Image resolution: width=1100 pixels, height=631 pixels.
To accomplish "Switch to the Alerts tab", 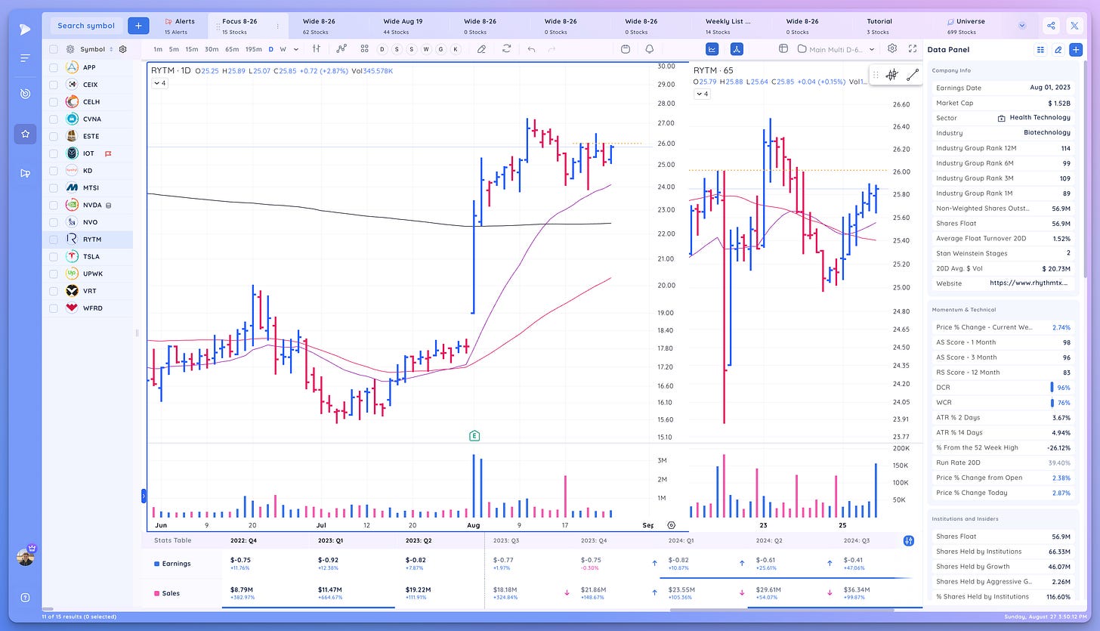I will click(x=180, y=26).
